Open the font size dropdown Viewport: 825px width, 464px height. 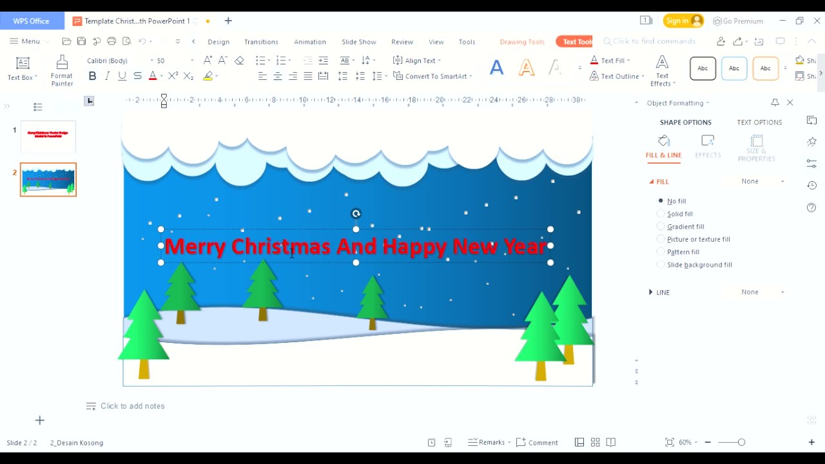pyautogui.click(x=192, y=61)
